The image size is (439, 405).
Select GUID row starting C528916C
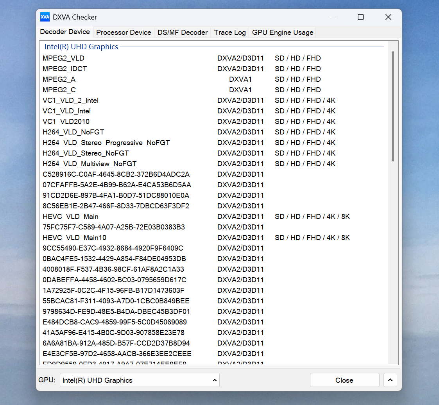tap(213, 174)
